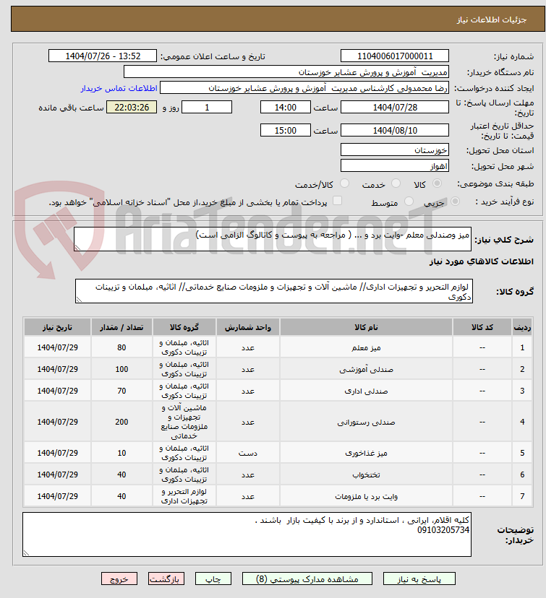Click the phone number 09103205734
The image size is (546, 598).
click(x=443, y=530)
